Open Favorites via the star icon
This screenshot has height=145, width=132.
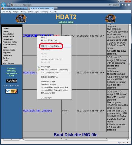tap(126, 5)
